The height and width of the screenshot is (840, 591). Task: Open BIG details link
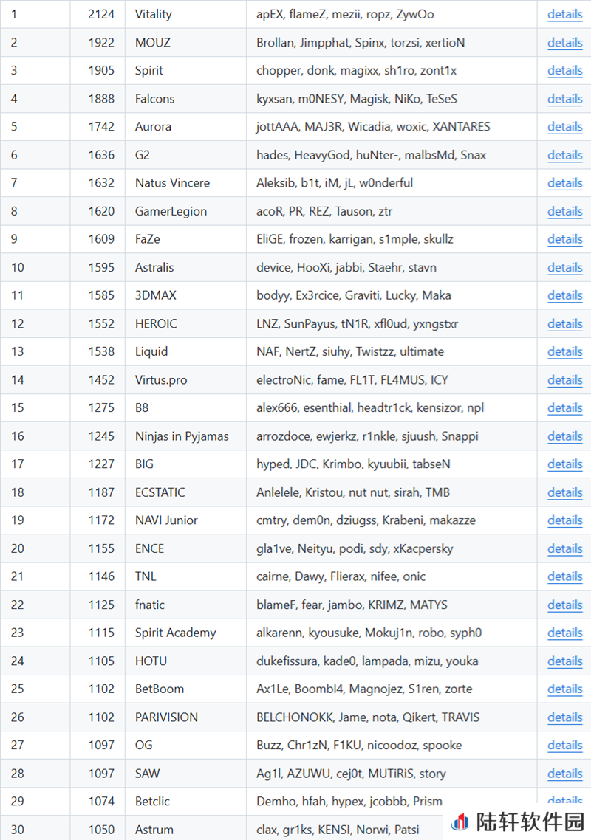(x=564, y=464)
